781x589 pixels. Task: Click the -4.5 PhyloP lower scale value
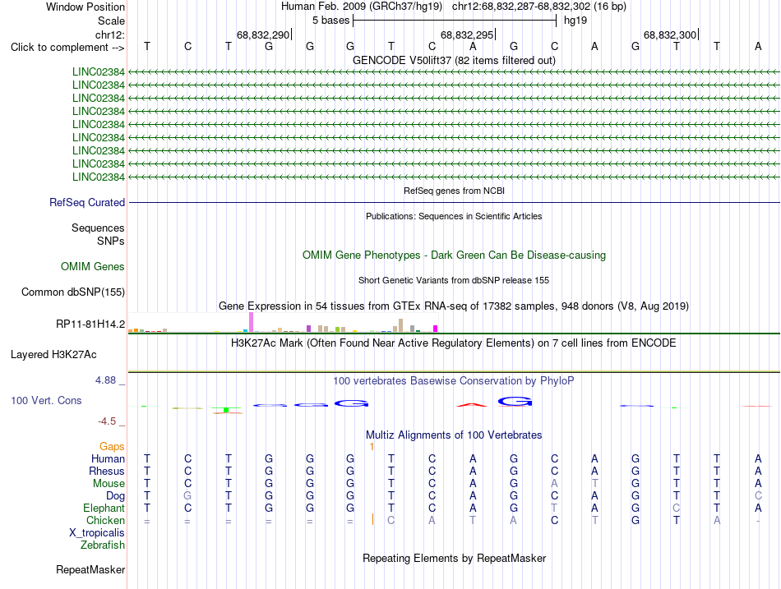107,421
